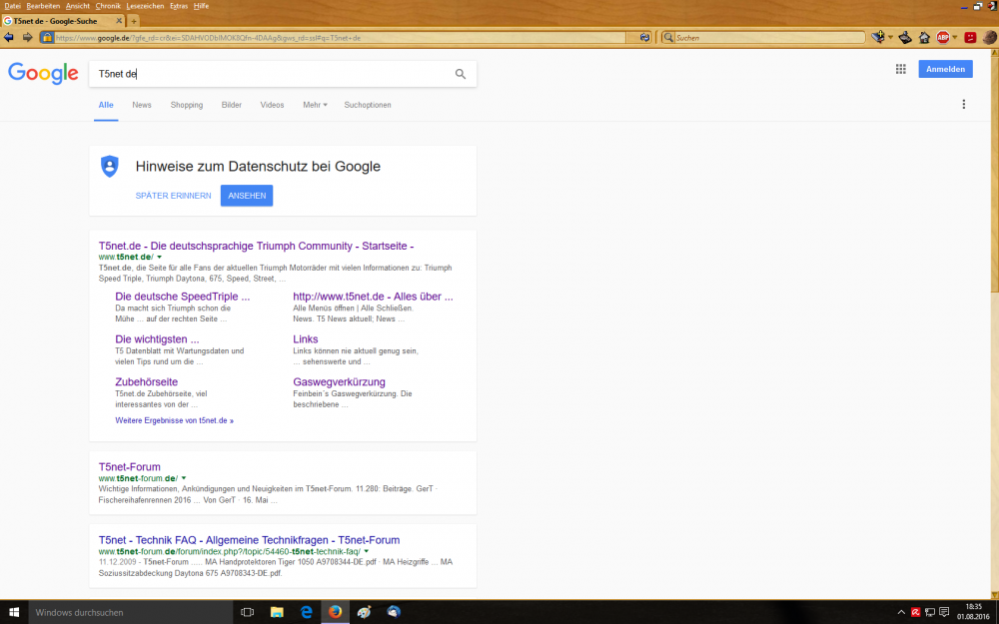Open the Gaswegverkürzung result link
Image resolution: width=999 pixels, height=624 pixels.
[339, 382]
